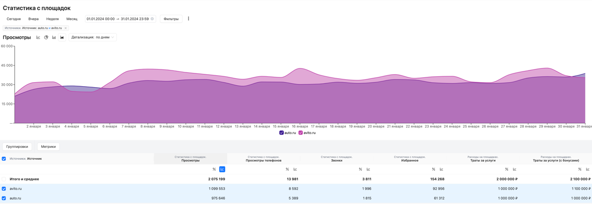The width and height of the screenshot is (592, 204).
Task: Open the three-dot more options menu
Action: click(x=188, y=19)
